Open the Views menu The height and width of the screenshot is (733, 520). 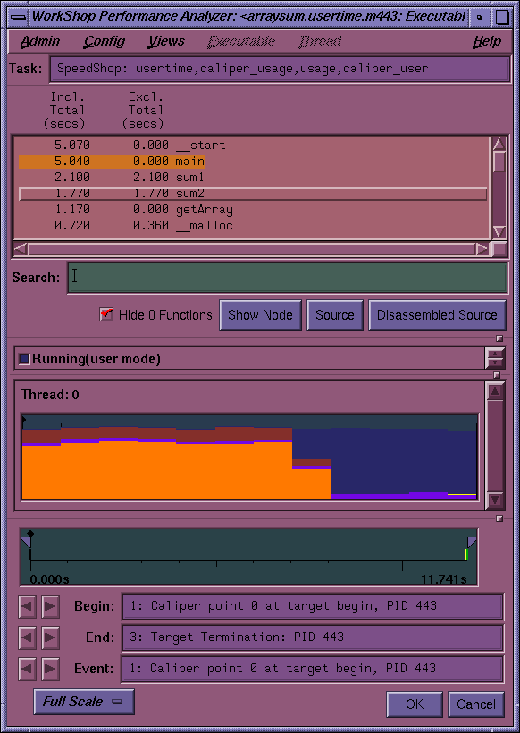167,42
